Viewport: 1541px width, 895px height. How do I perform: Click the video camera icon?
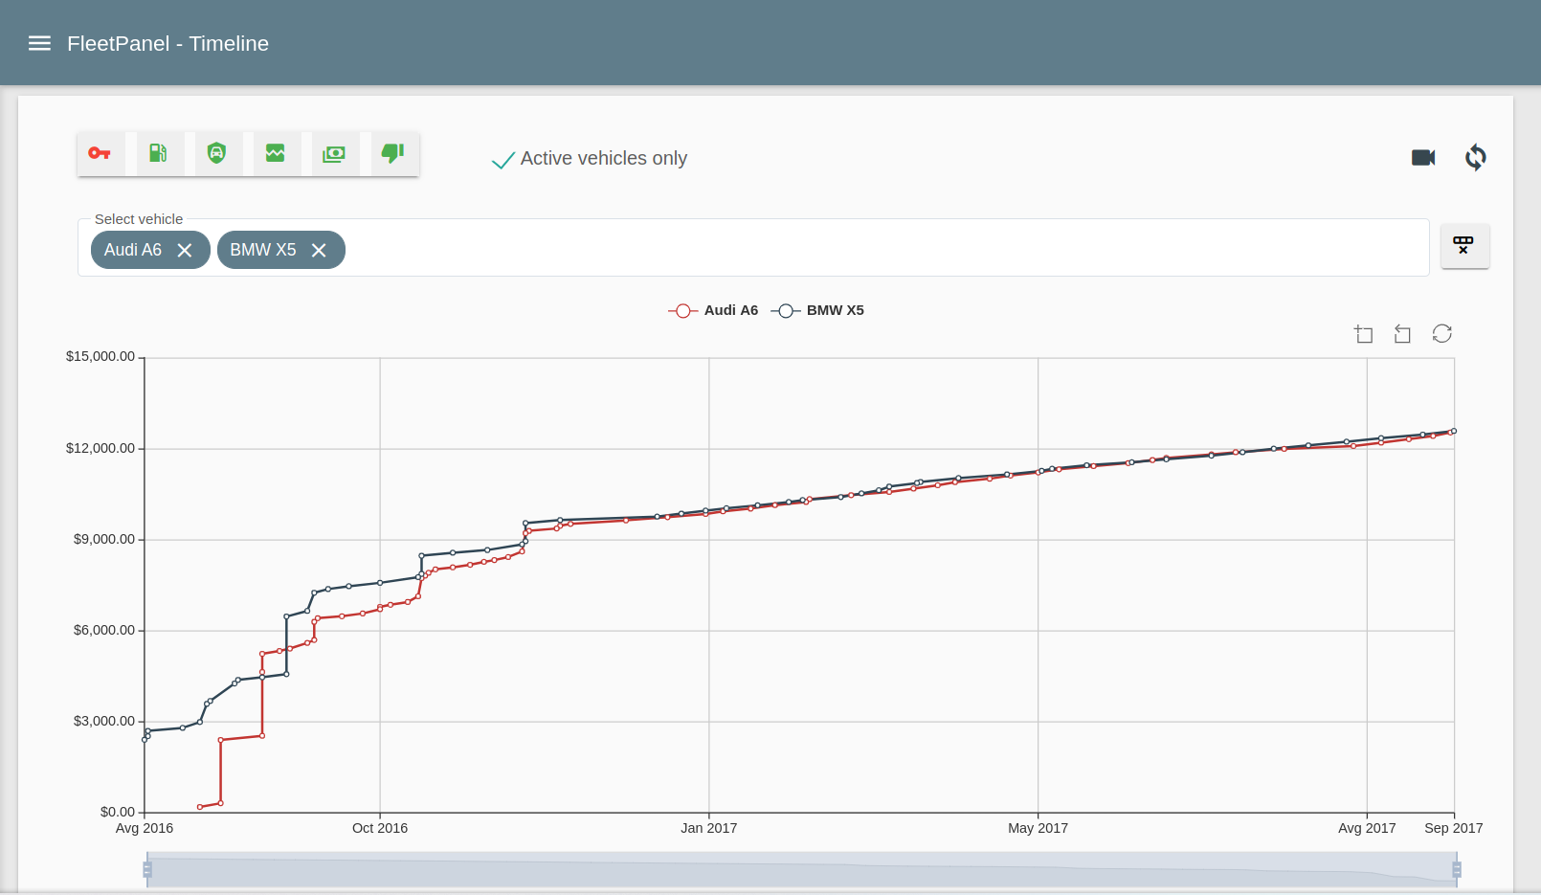pos(1423,157)
